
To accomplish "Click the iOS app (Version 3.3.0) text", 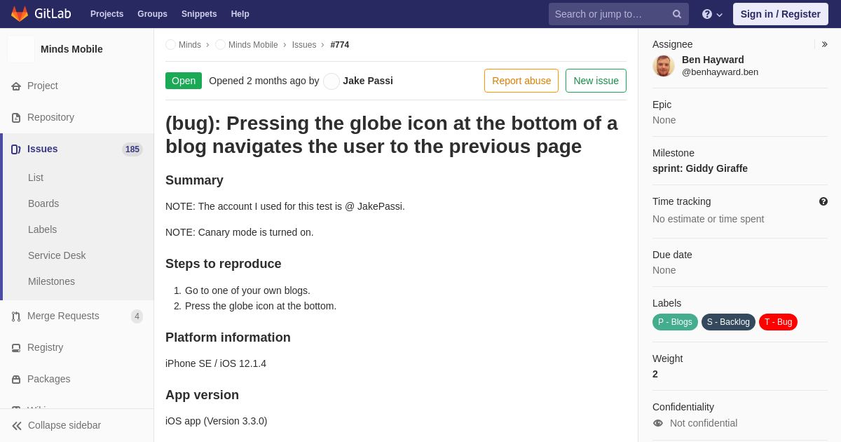I will click(217, 421).
